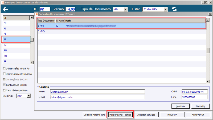Click the ID Hash value 02
The image size is (213, 120).
(x=57, y=26)
